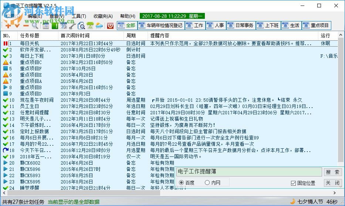Click the horizontal scrollbar left arrow
Screen dimensions: 345x206
[x=4, y=193]
